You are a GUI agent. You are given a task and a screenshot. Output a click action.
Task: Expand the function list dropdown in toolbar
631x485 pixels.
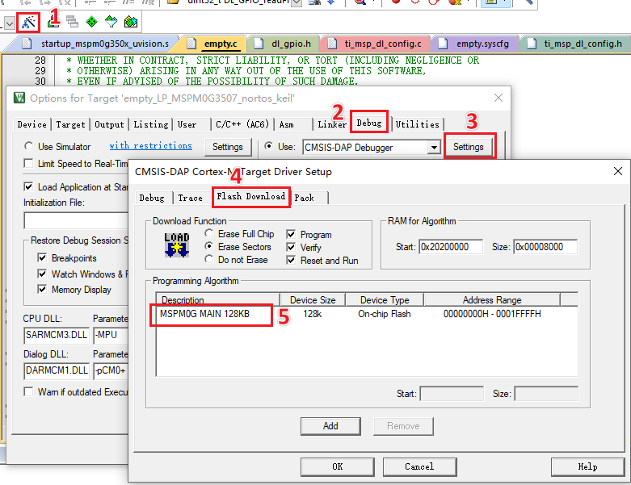pyautogui.click(x=297, y=2)
